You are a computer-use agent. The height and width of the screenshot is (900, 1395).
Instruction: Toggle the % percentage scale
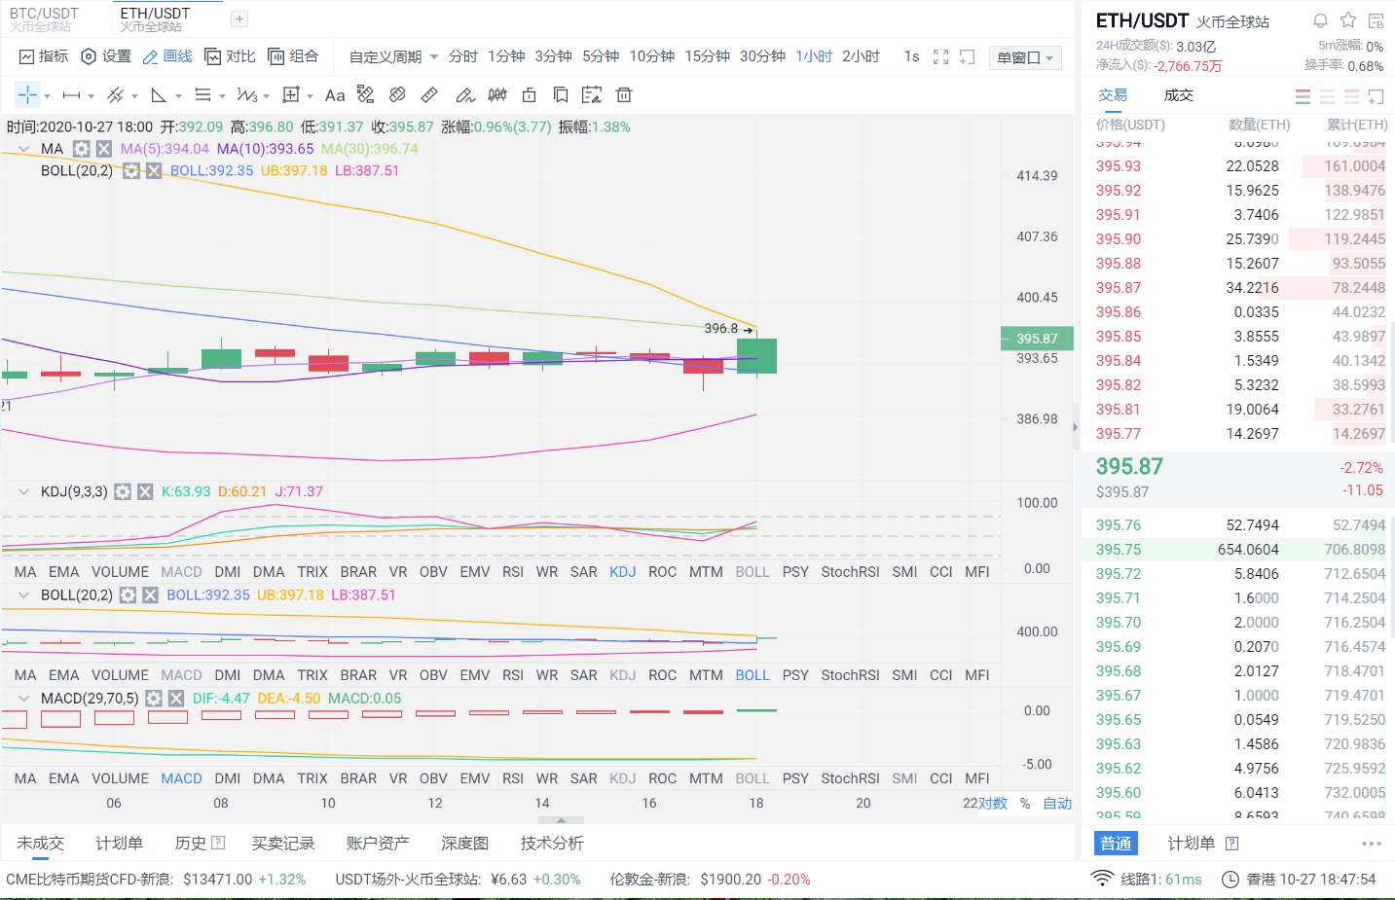(1025, 803)
